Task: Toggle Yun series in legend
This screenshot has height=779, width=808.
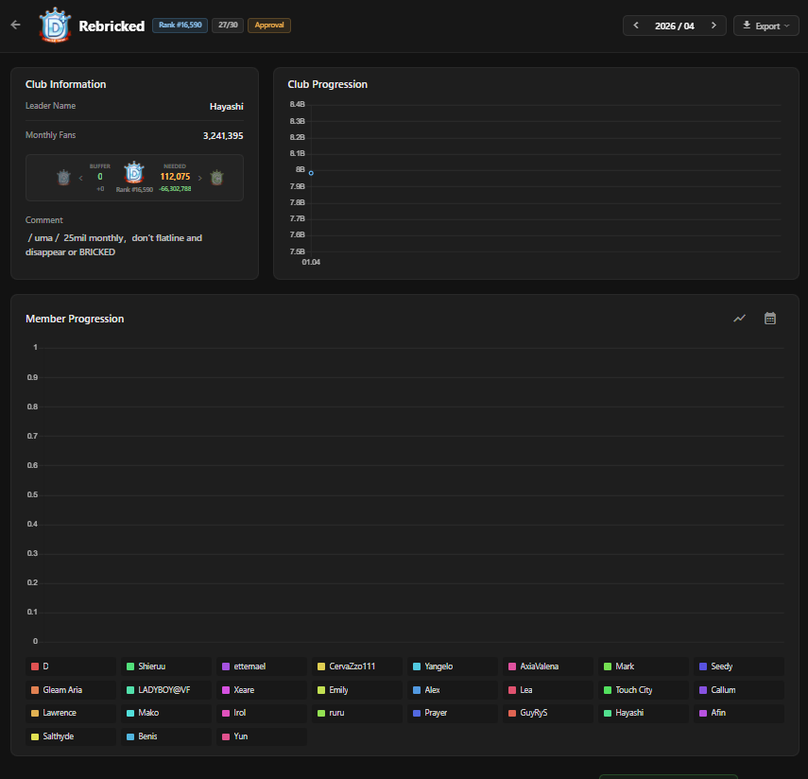Action: click(261, 736)
